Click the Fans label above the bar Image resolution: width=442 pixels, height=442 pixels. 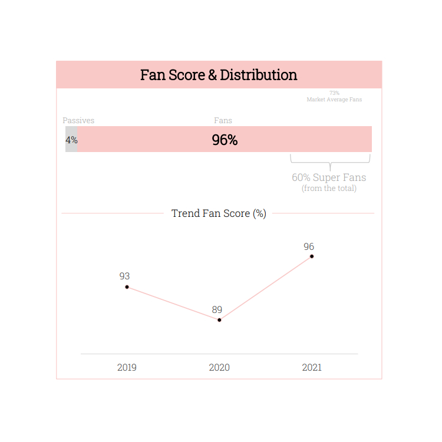tap(223, 120)
